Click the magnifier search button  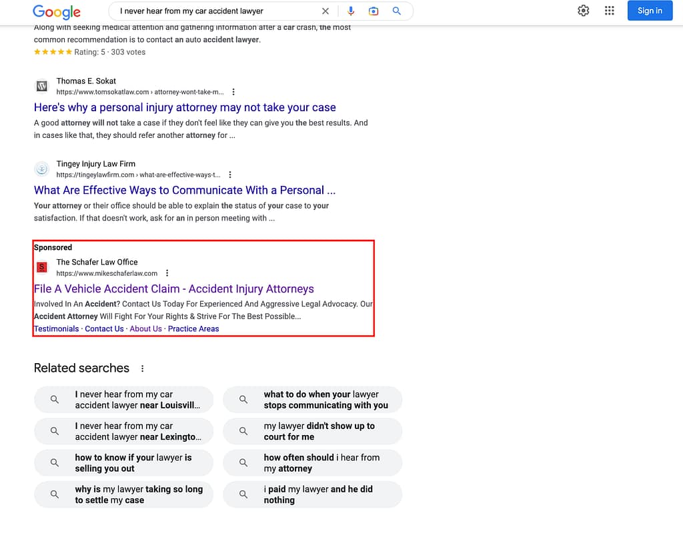(x=396, y=11)
